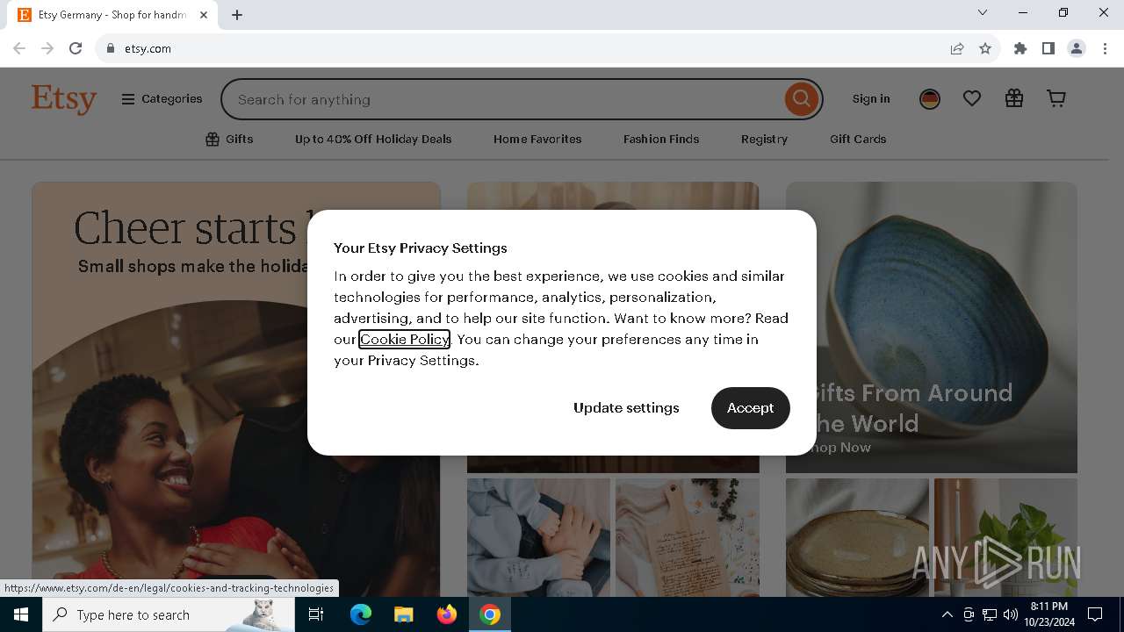
Task: Open the gift box icon in header
Action: [x=1014, y=99]
